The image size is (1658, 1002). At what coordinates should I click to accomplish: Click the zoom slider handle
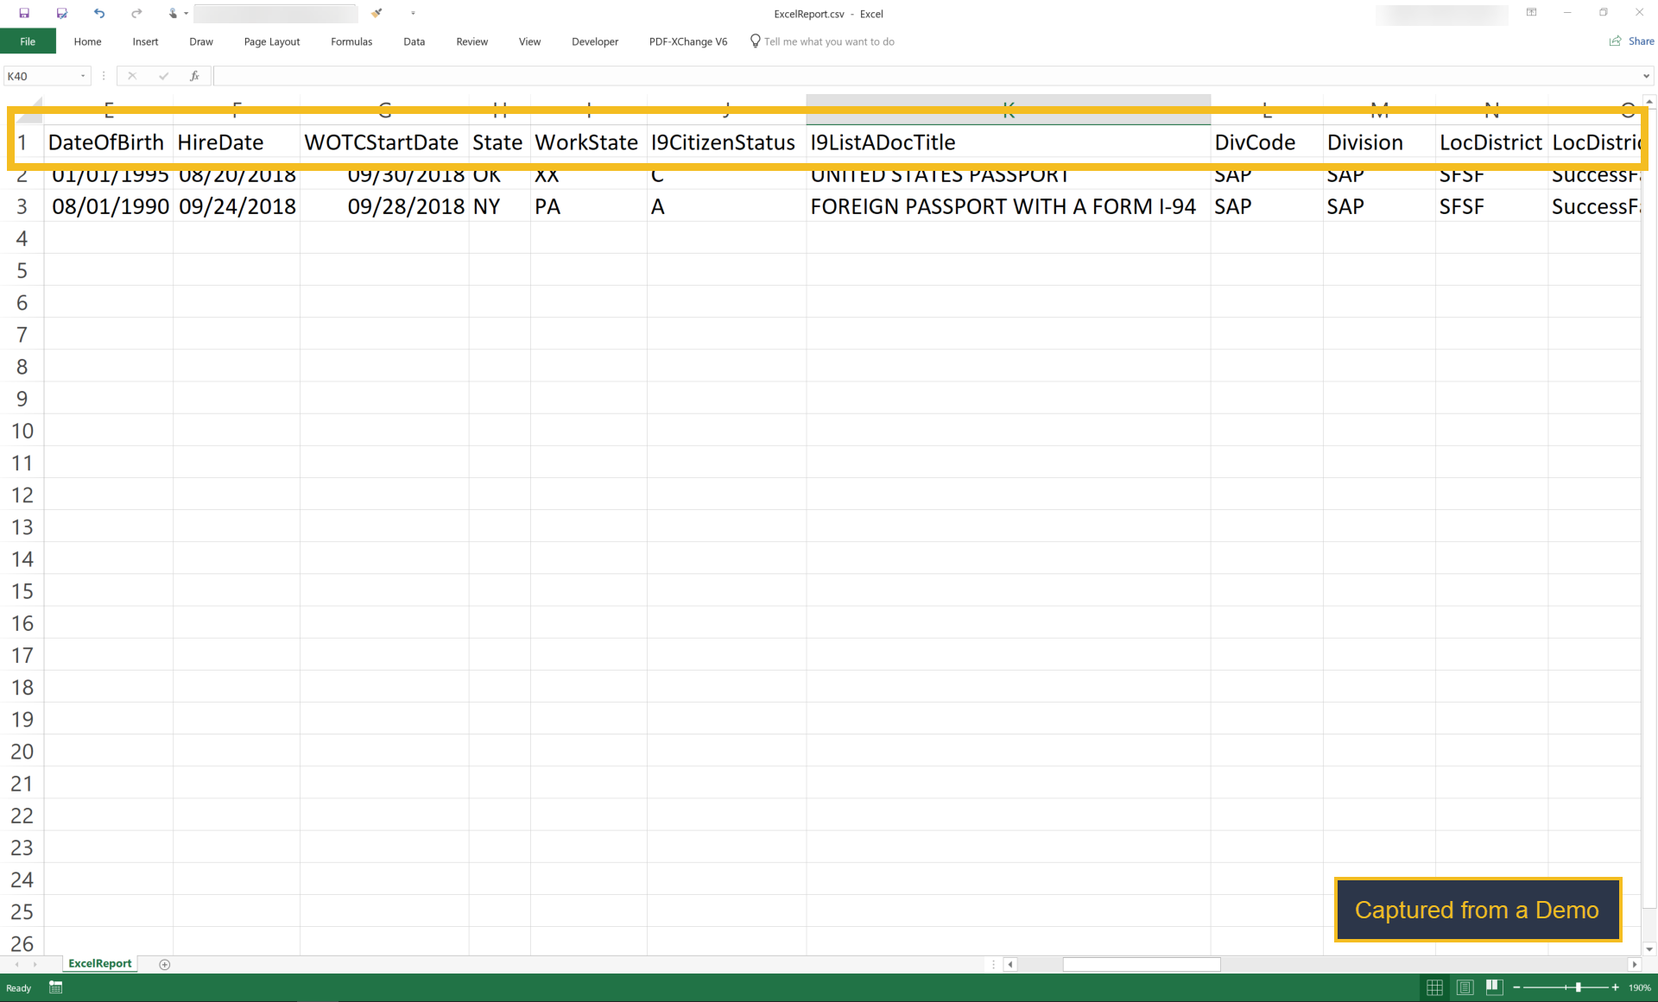tap(1578, 987)
